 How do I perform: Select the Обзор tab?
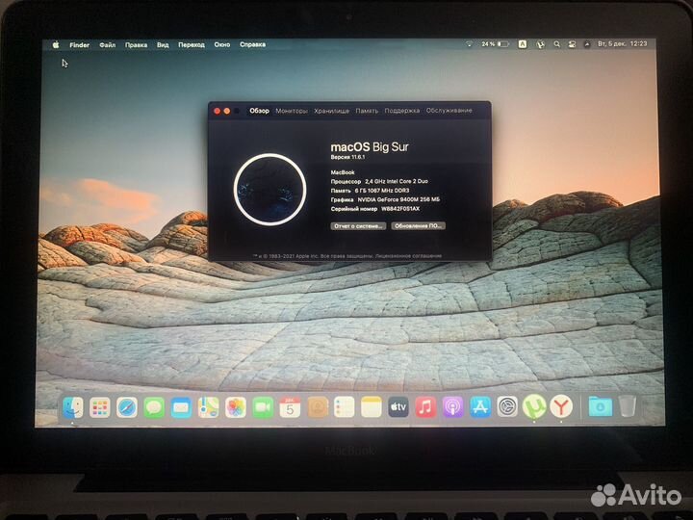pos(260,111)
